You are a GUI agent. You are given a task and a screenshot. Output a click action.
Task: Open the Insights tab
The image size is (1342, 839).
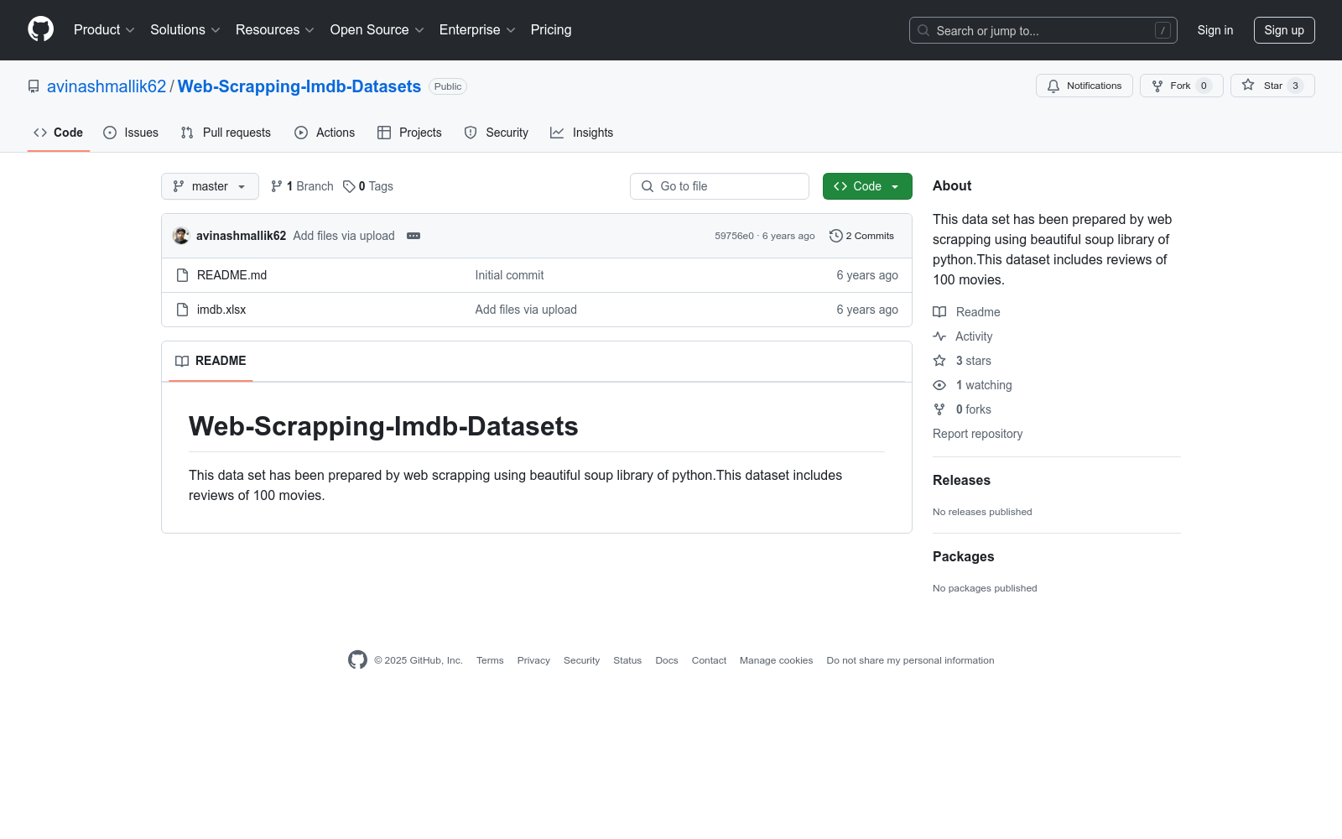582,133
